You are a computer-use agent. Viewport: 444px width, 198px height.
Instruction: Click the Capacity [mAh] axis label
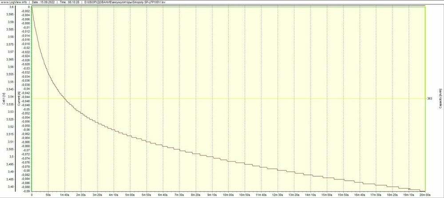pos(440,99)
